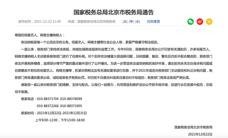Set font size to large [大]
This screenshot has width=228, height=138.
click(x=125, y=22)
